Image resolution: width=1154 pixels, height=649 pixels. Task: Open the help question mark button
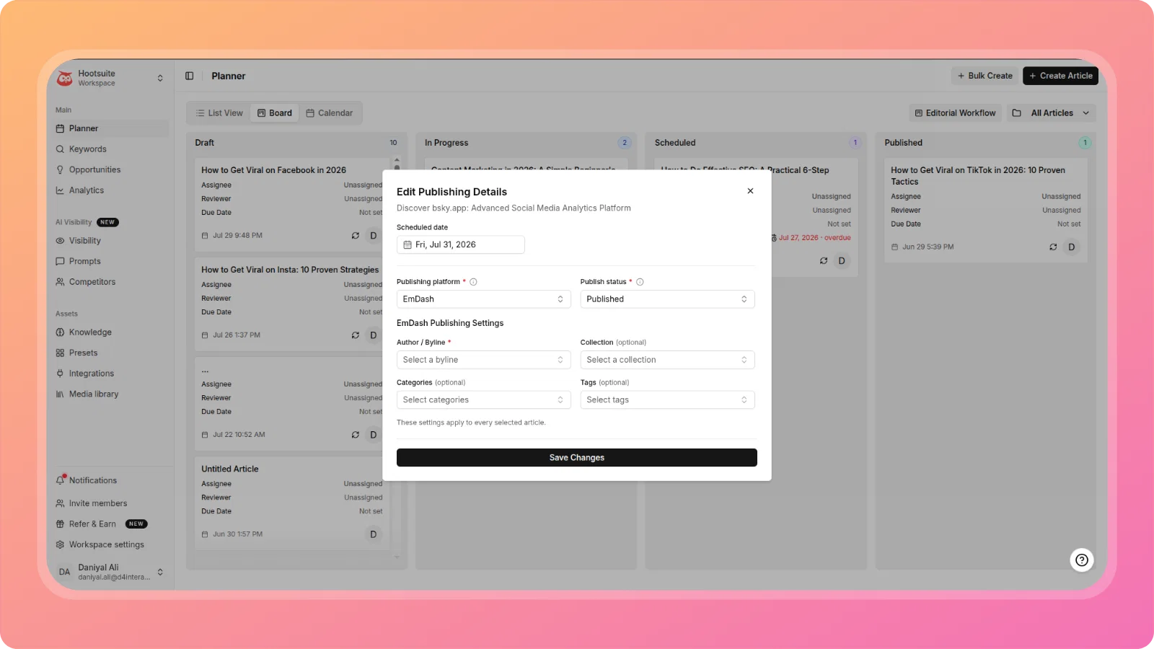tap(1082, 560)
